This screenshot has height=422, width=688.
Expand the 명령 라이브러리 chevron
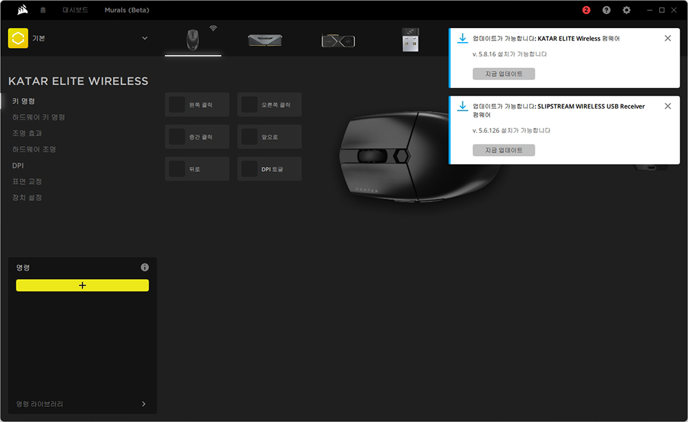click(x=144, y=404)
